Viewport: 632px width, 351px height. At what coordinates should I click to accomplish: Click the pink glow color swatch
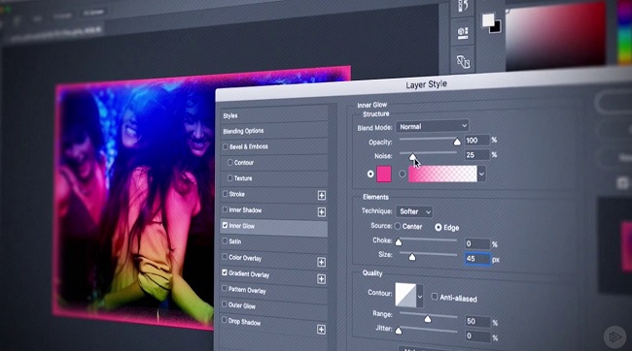384,175
